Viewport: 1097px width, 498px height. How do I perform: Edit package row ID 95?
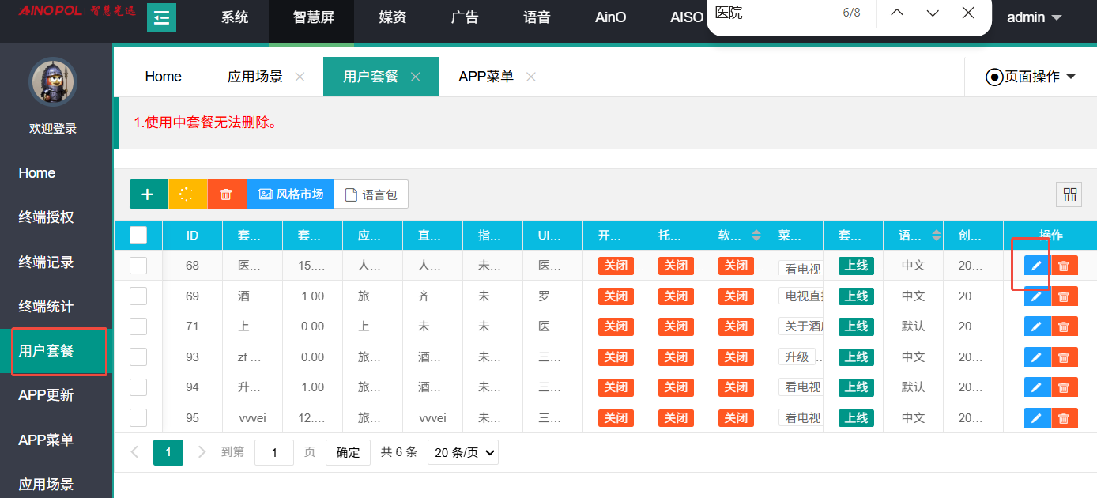tap(1037, 418)
